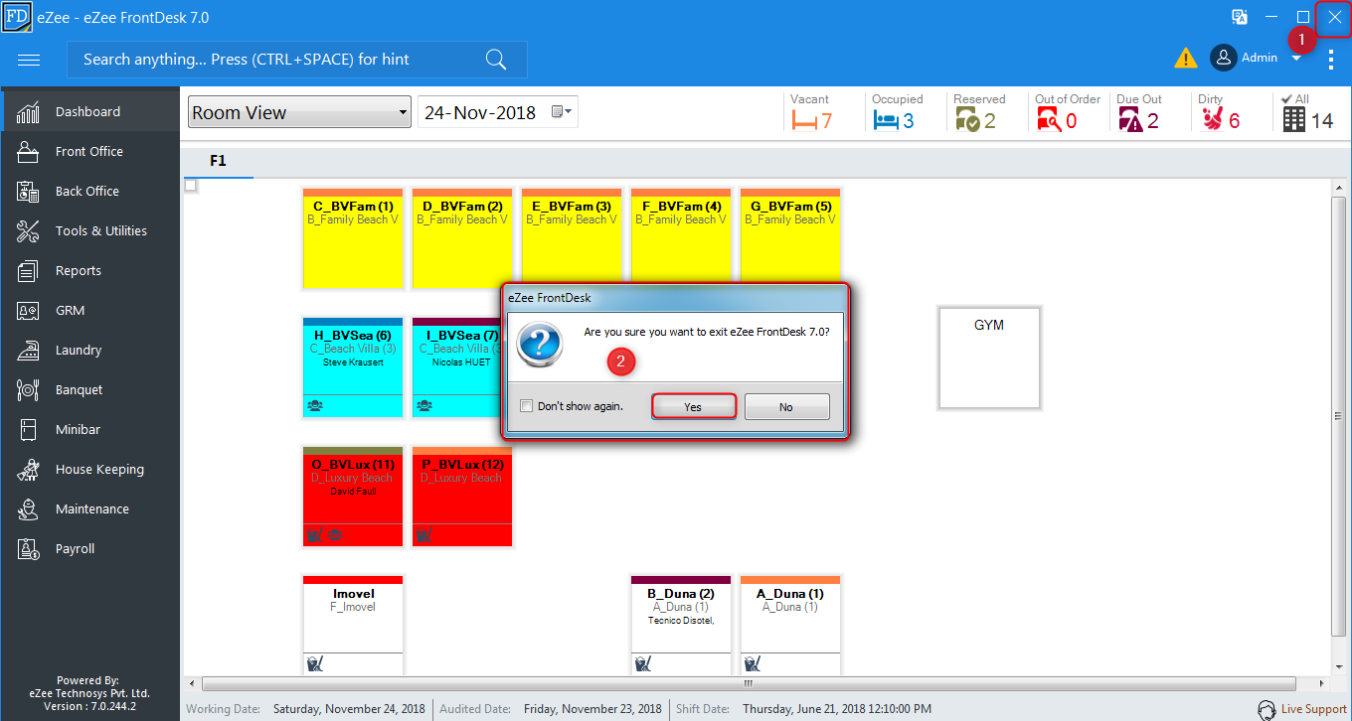Viewport: 1352px width, 721px height.
Task: Click the Banquet cutlery icon
Action: pos(28,390)
